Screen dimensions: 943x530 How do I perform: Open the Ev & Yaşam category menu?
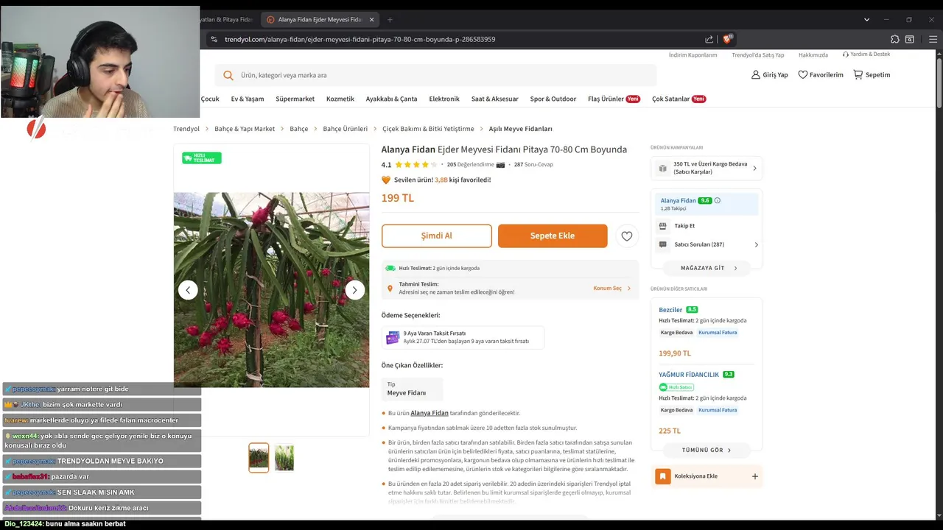248,99
